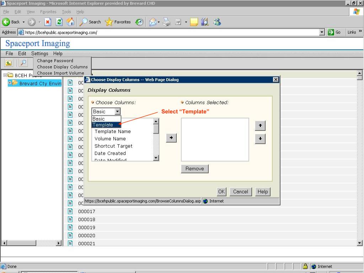
Task: Click the green Go arrow button
Action: [331, 32]
